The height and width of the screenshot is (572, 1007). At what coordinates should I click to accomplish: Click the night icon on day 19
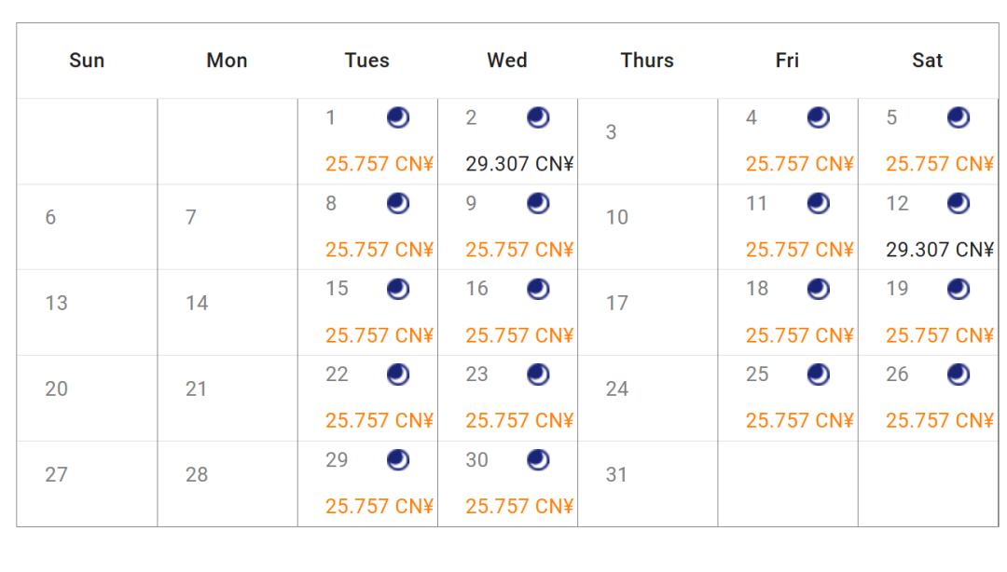959,289
